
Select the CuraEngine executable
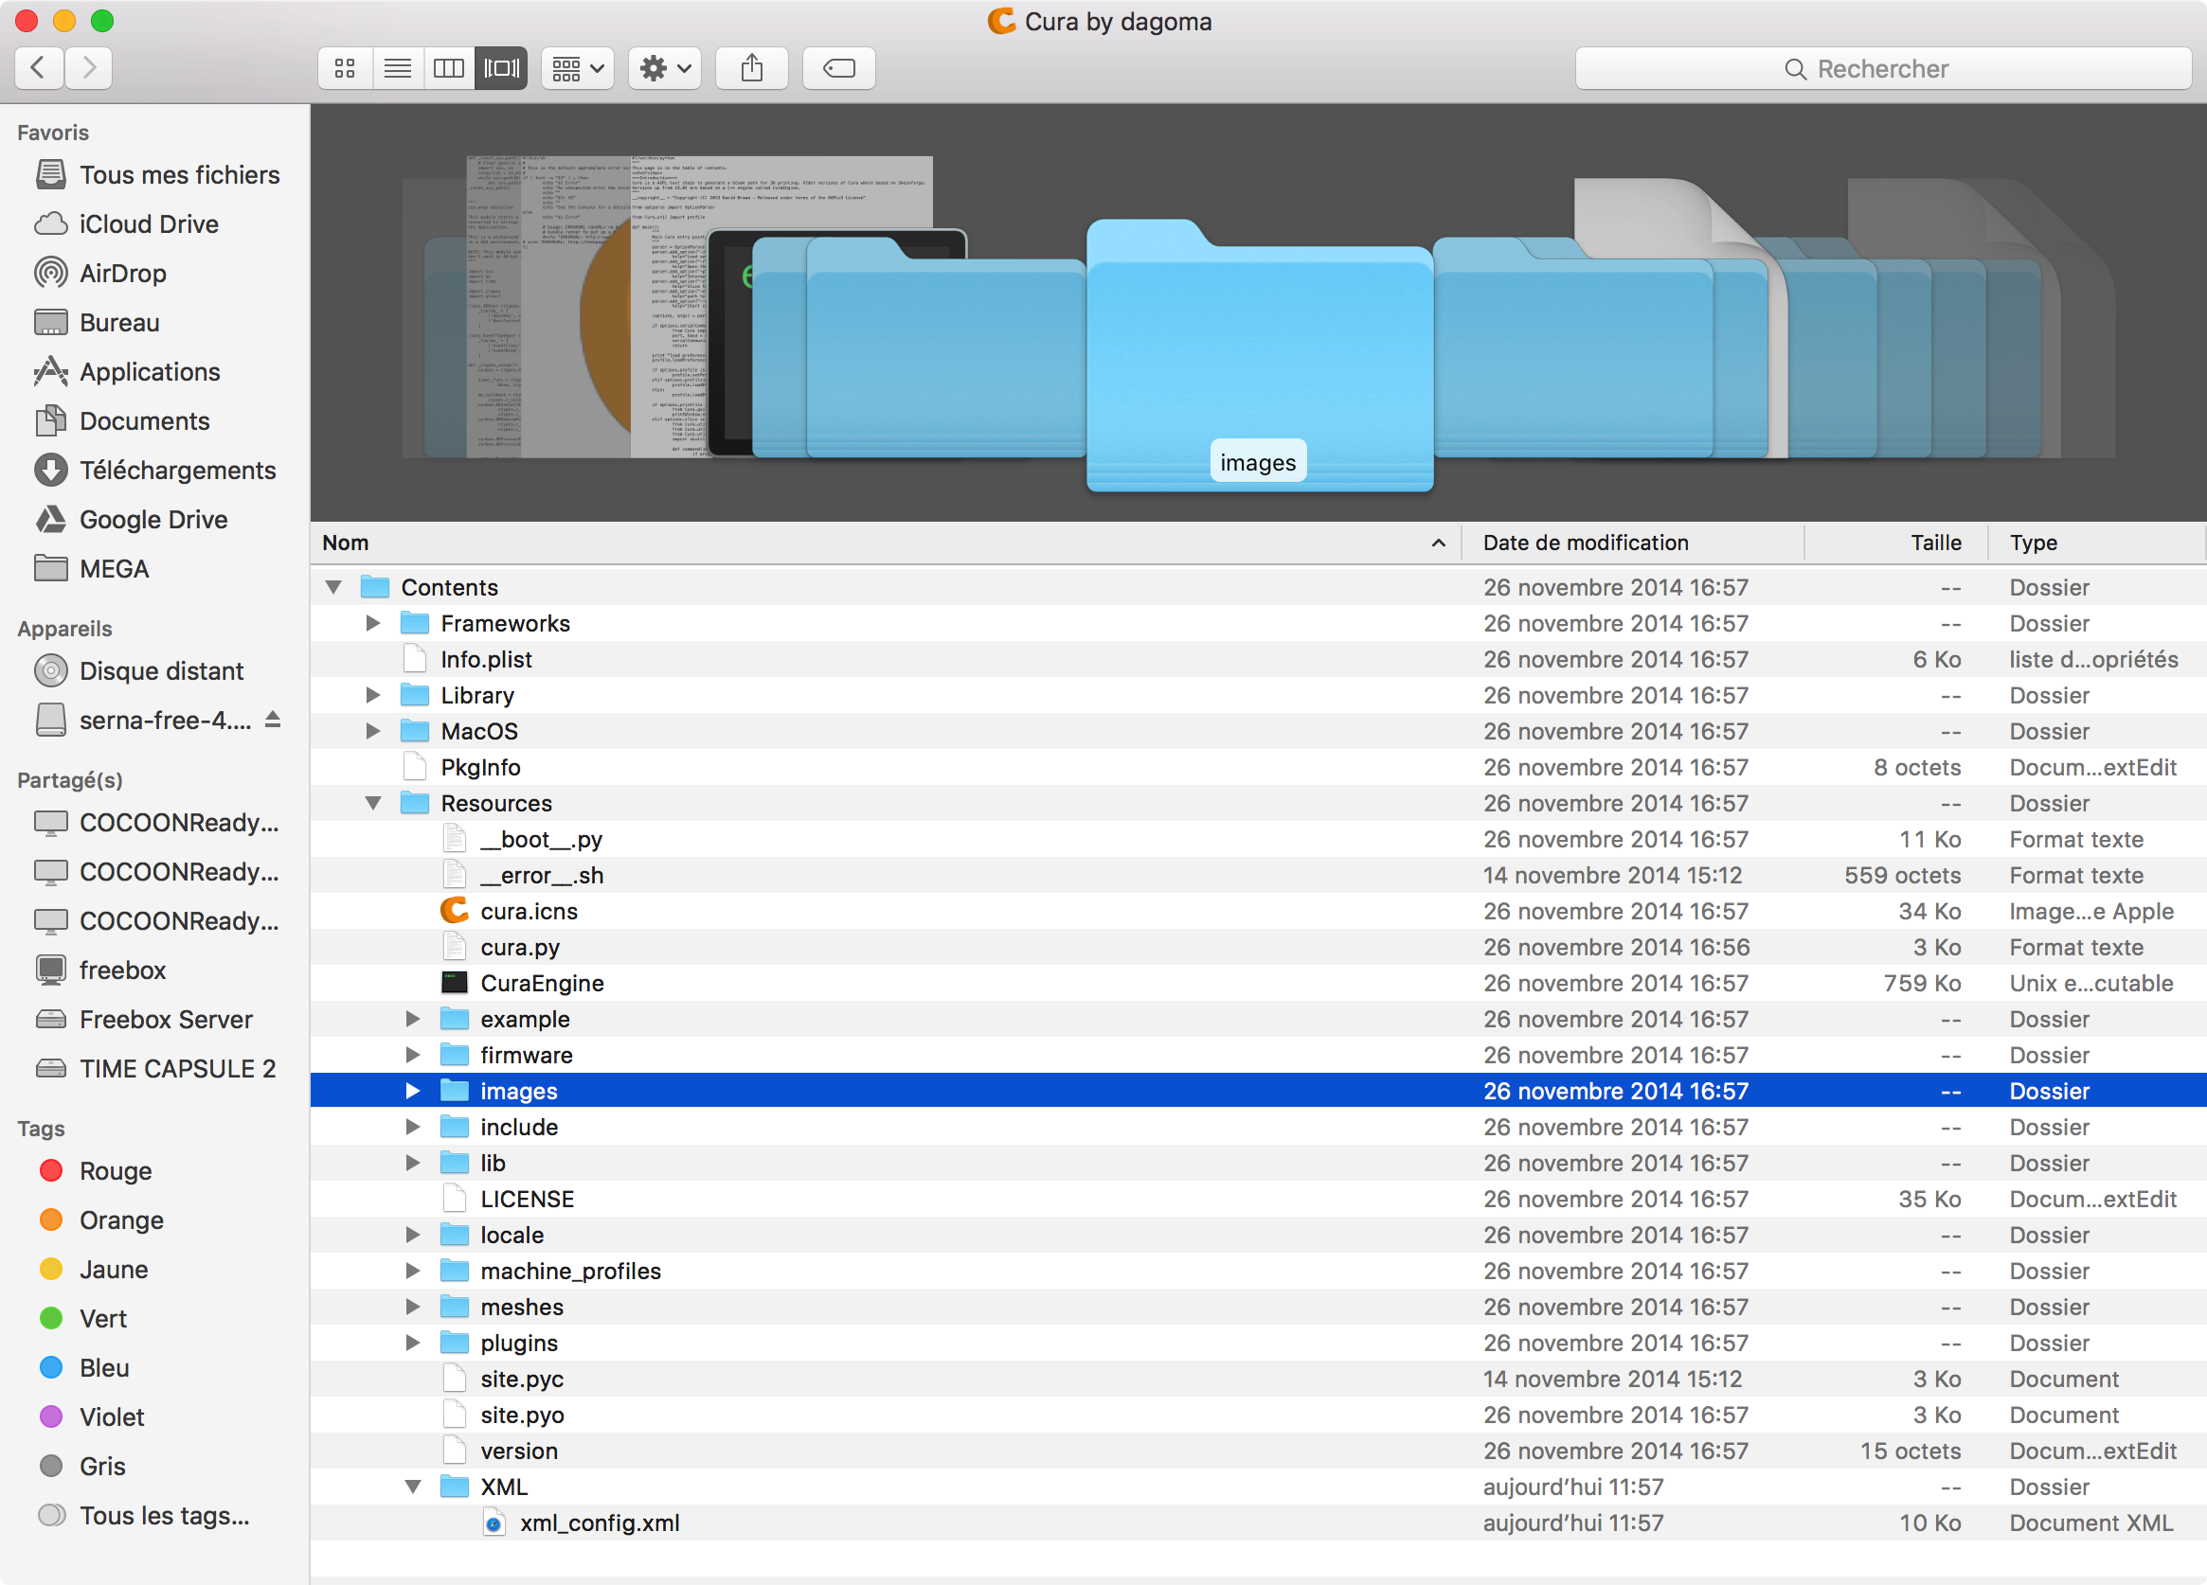tap(1258, 984)
